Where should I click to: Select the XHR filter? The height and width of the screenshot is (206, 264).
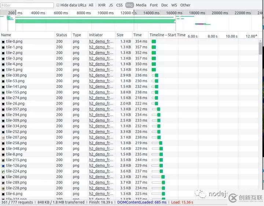[102, 5]
